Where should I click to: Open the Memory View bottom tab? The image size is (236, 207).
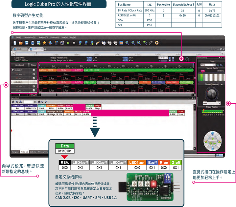[43, 152]
